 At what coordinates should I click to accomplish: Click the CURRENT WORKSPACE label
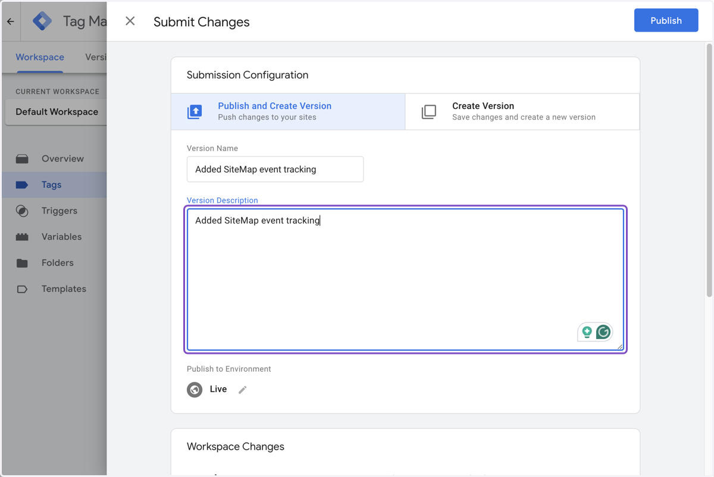(58, 92)
